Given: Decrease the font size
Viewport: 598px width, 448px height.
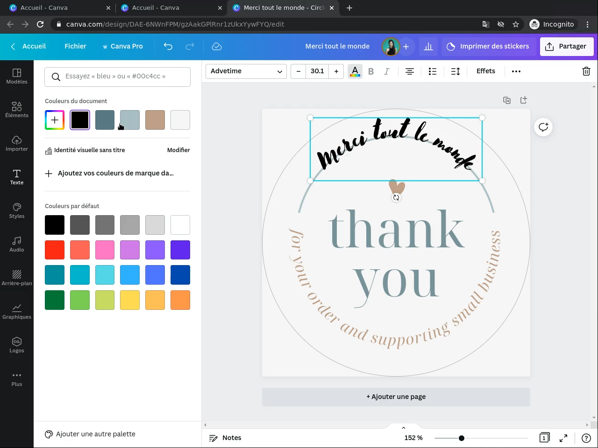Looking at the screenshot, I should click(298, 71).
